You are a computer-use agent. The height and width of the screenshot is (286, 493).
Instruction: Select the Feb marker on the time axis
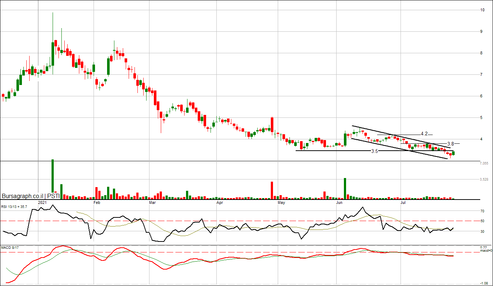(x=97, y=202)
